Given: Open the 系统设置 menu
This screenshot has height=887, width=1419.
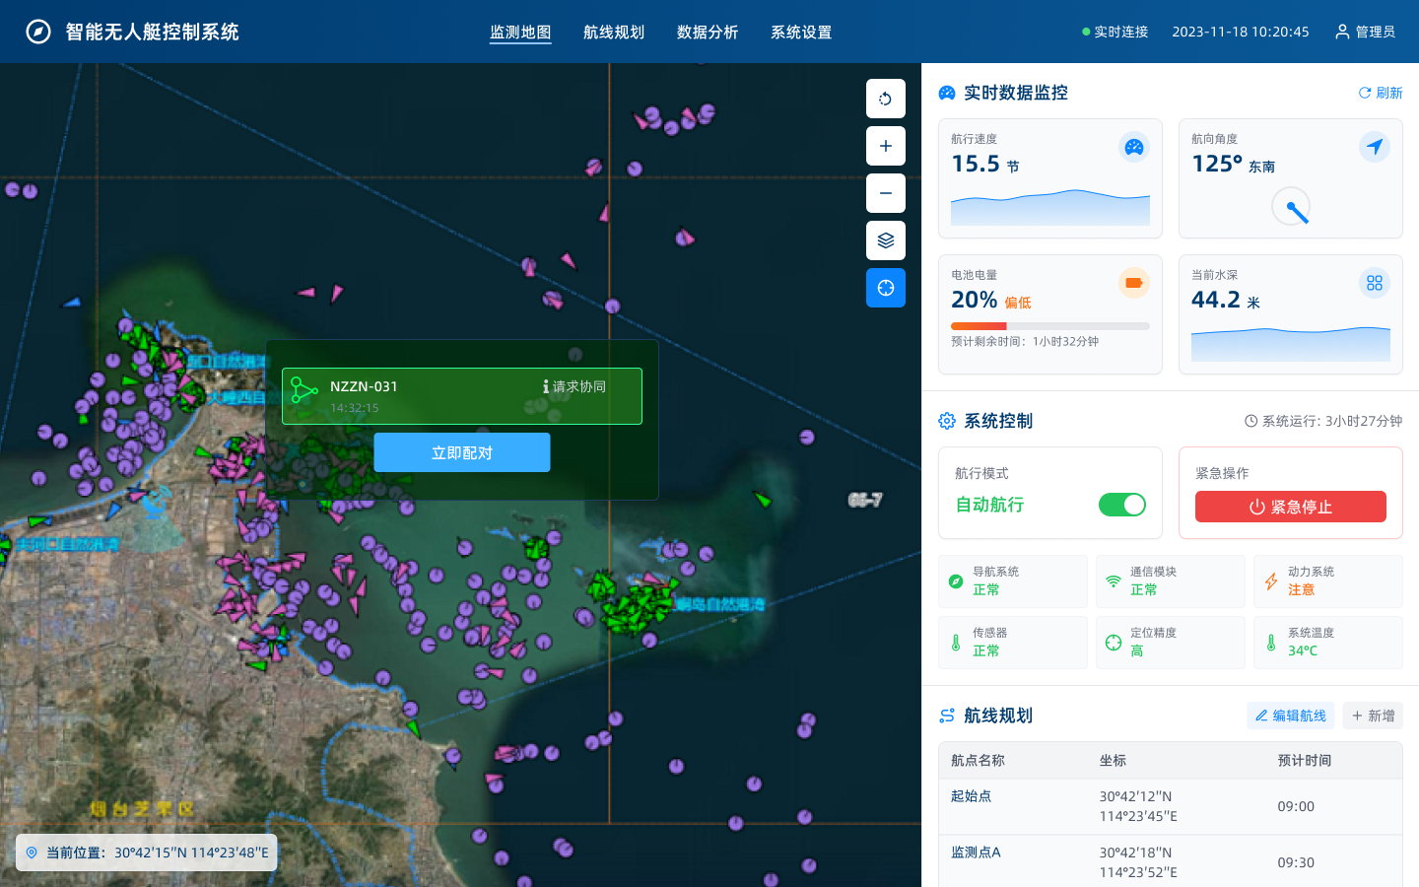Looking at the screenshot, I should (x=800, y=33).
